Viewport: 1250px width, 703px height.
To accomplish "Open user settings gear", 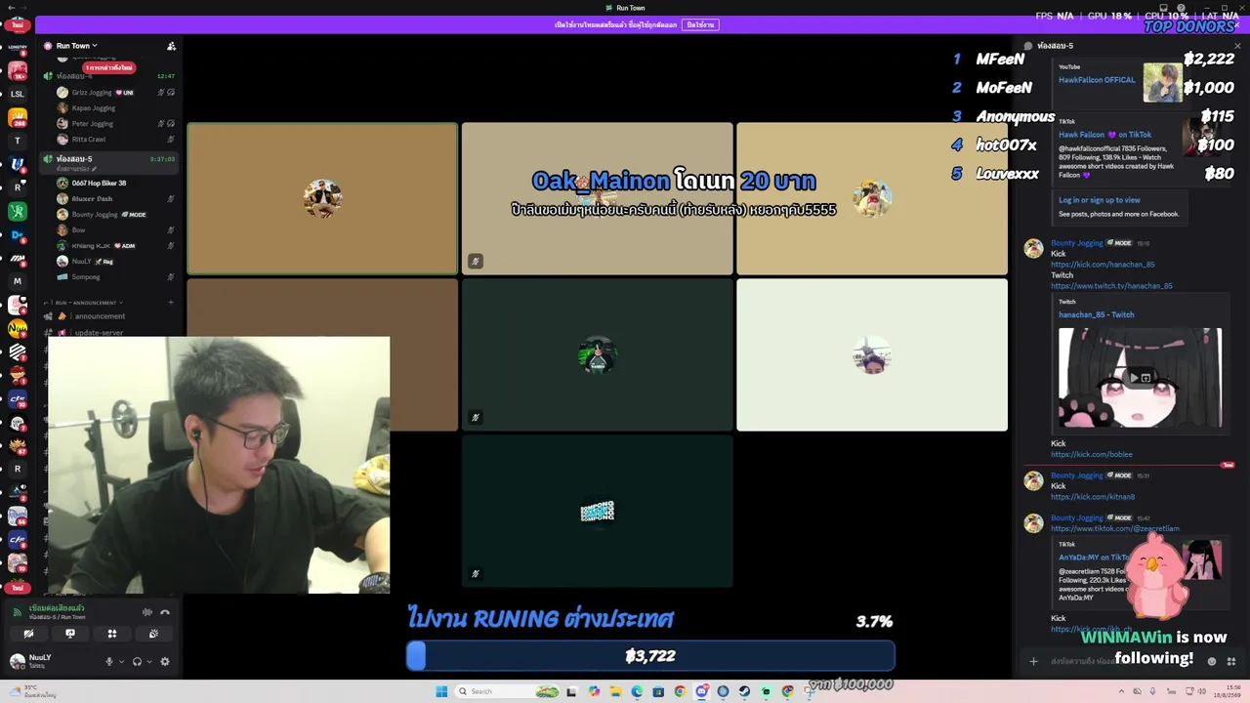I will (x=164, y=661).
